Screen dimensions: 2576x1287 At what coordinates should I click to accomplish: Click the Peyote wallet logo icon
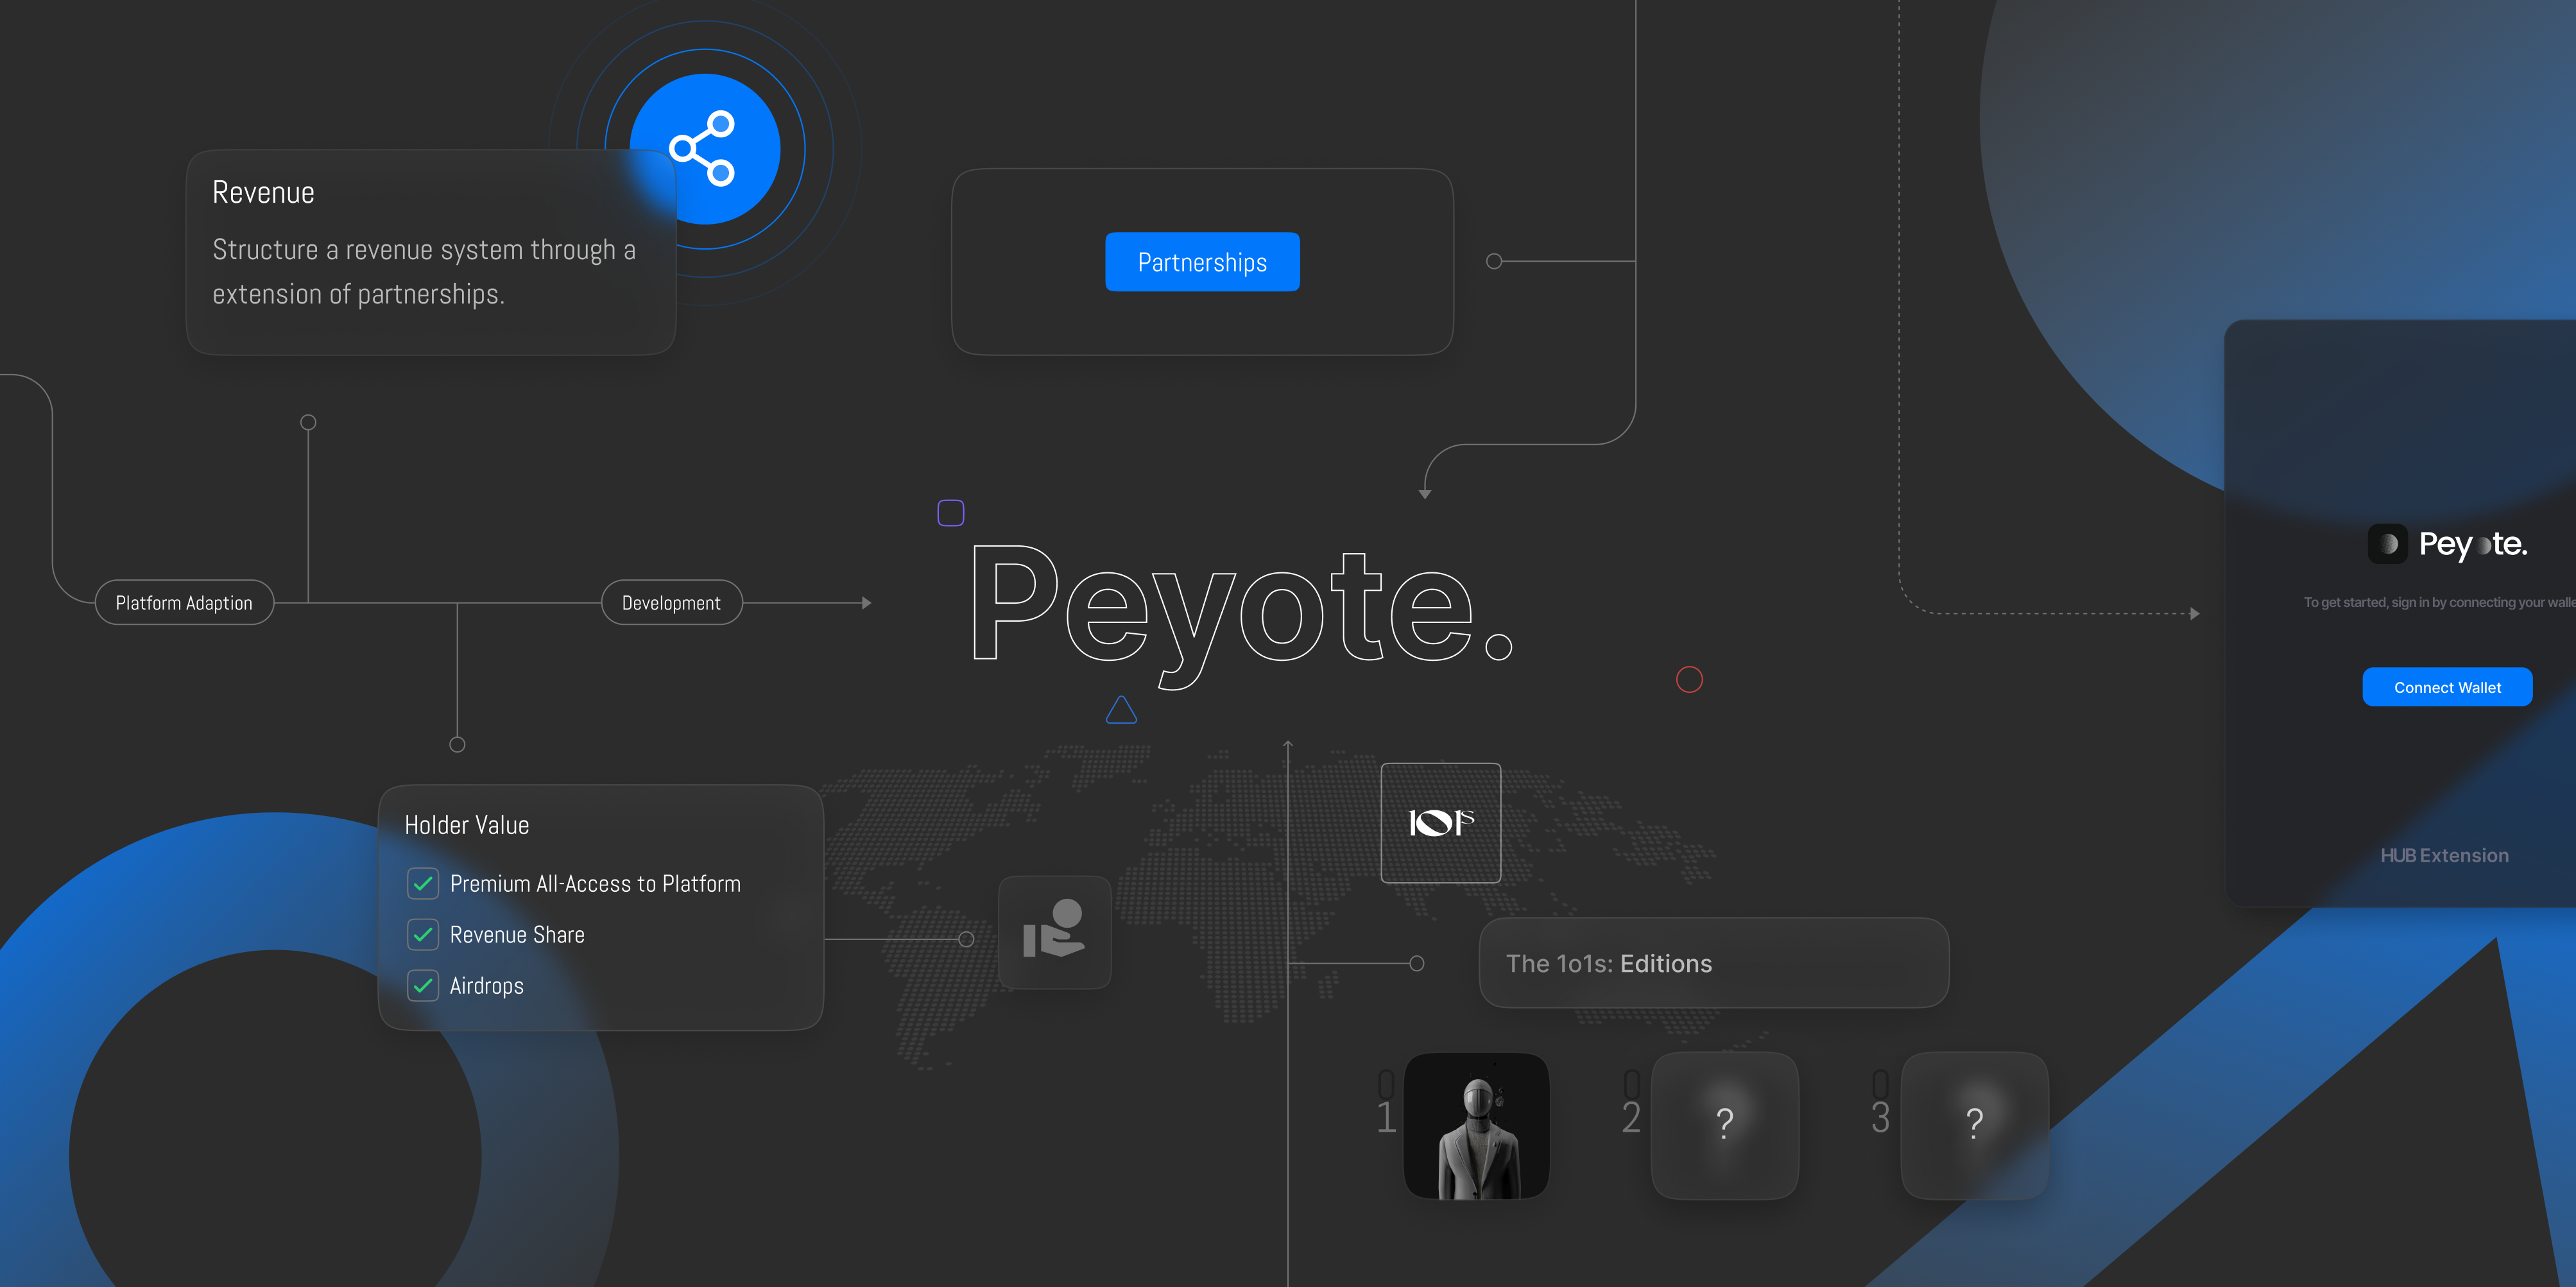point(2387,544)
